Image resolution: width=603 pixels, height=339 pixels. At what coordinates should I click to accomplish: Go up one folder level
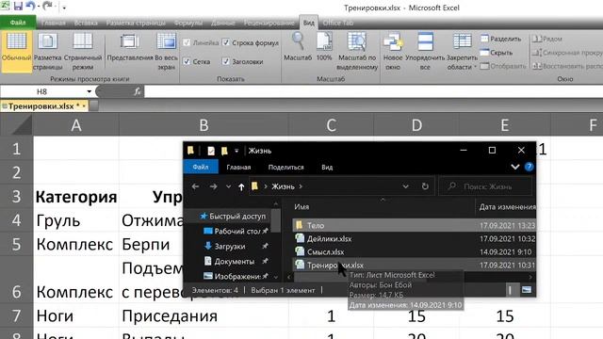coord(241,186)
